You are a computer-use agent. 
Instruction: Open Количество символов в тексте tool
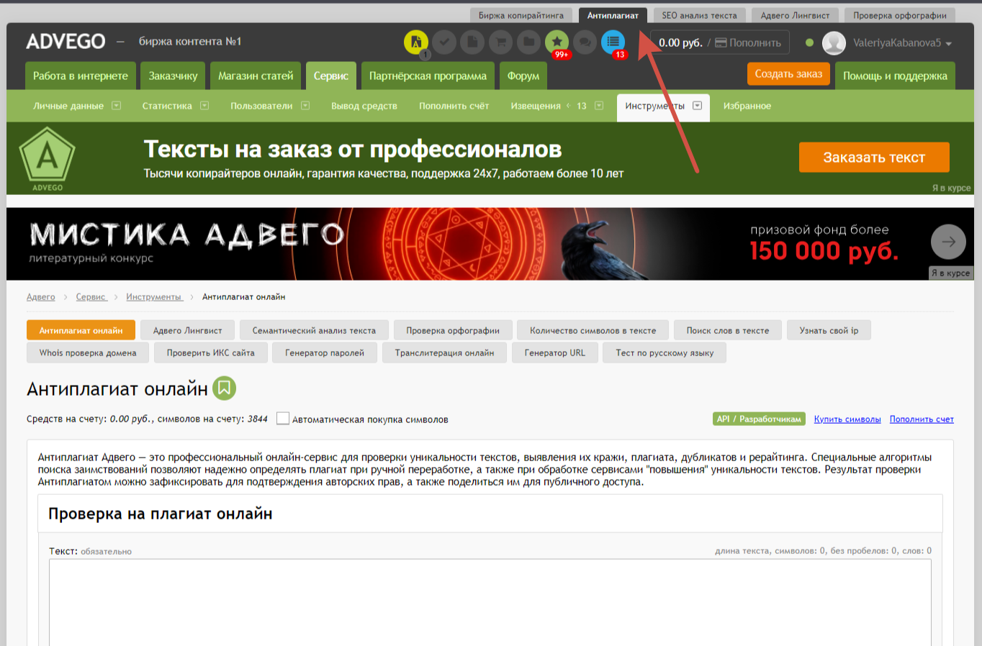click(x=593, y=330)
